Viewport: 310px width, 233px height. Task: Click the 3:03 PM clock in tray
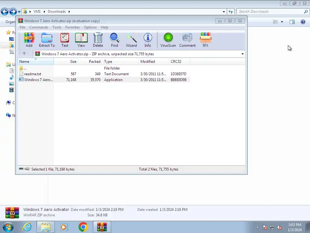point(295,225)
